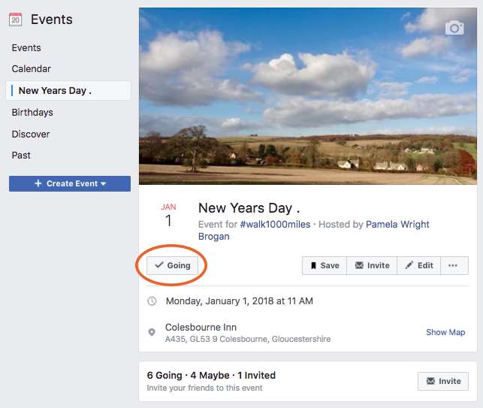Toggle the Going RSVP button
483x408 pixels.
click(173, 265)
